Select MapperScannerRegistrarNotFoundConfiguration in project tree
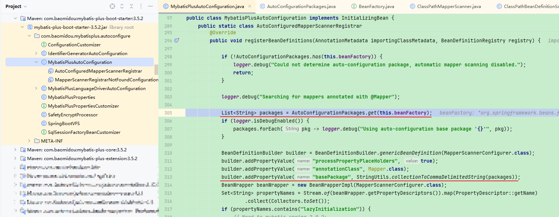The width and height of the screenshot is (559, 217). tap(107, 80)
